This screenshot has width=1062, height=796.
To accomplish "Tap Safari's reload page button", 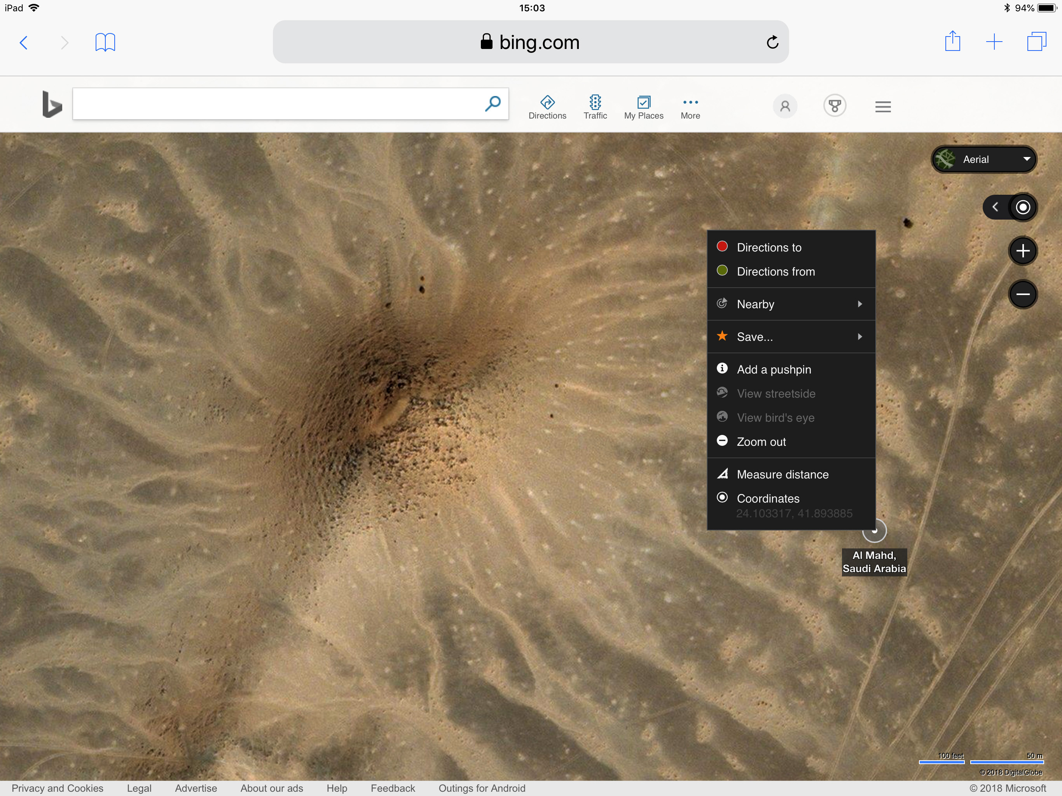I will point(772,42).
